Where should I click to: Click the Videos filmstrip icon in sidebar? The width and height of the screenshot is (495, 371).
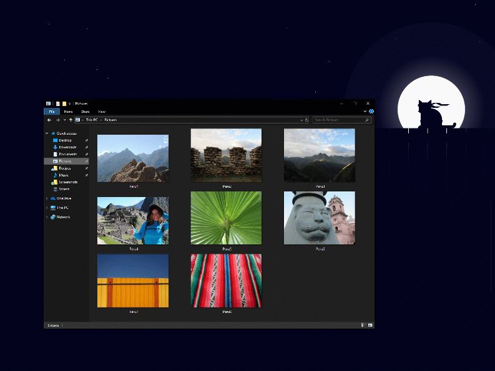pos(56,189)
